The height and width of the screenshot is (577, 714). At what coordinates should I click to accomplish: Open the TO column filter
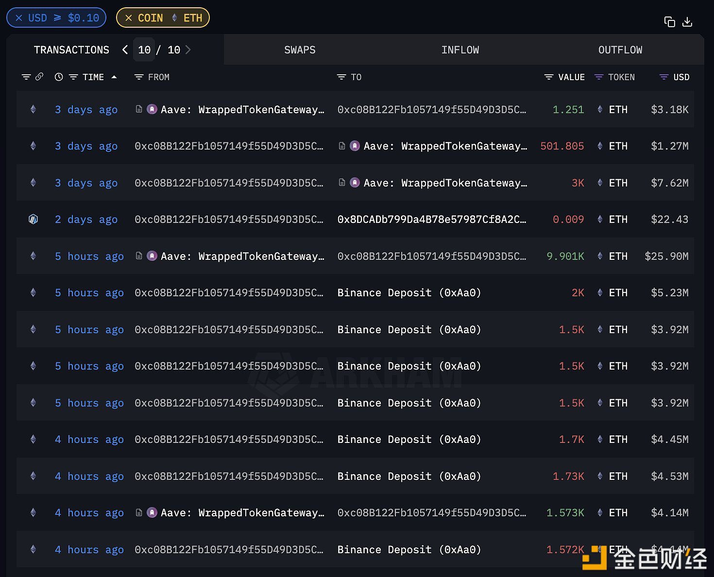click(x=341, y=77)
